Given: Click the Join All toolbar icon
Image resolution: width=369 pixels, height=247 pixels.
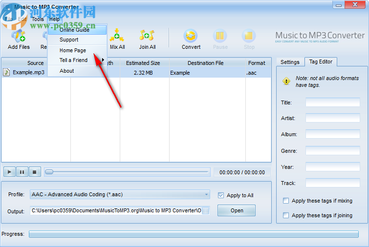Looking at the screenshot, I should [147, 36].
